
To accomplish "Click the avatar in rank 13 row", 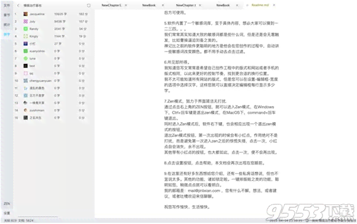I will (x=26, y=103).
